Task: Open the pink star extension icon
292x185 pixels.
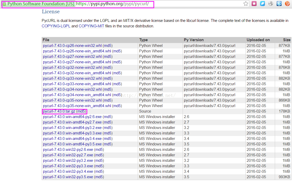Action: (x=254, y=4)
